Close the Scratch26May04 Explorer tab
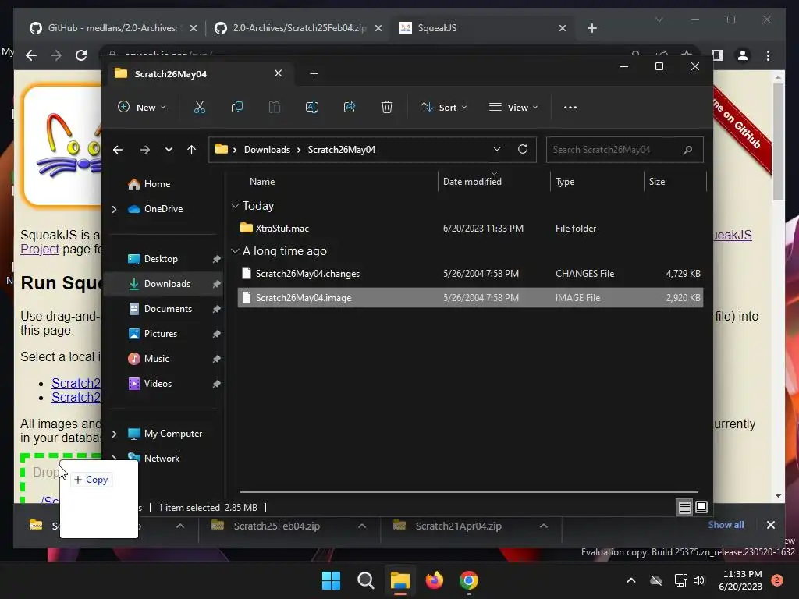The height and width of the screenshot is (599, 799). (x=279, y=73)
